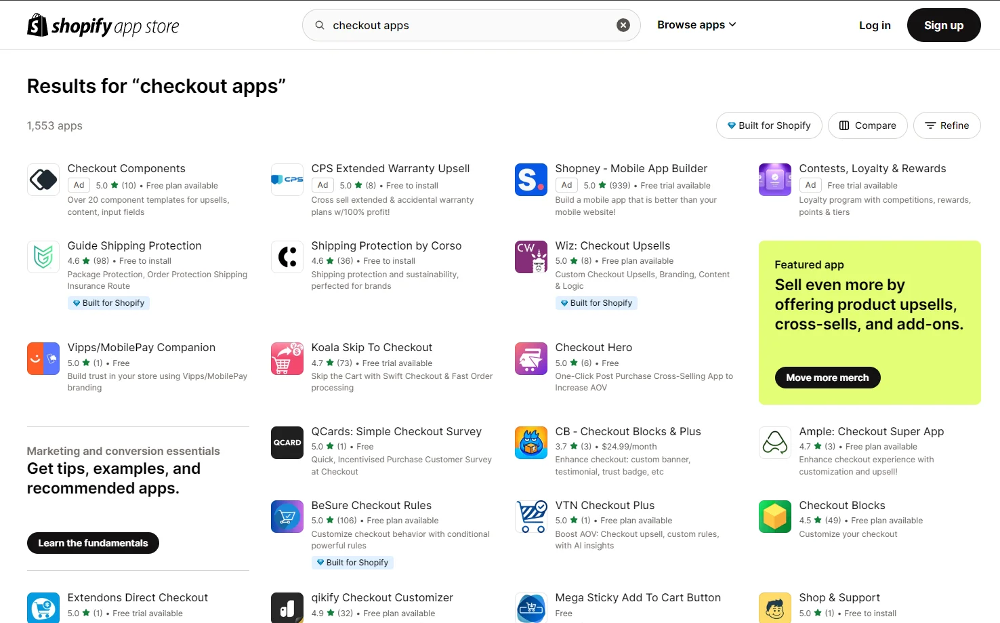Open Checkout Blocks title link

coord(842,505)
